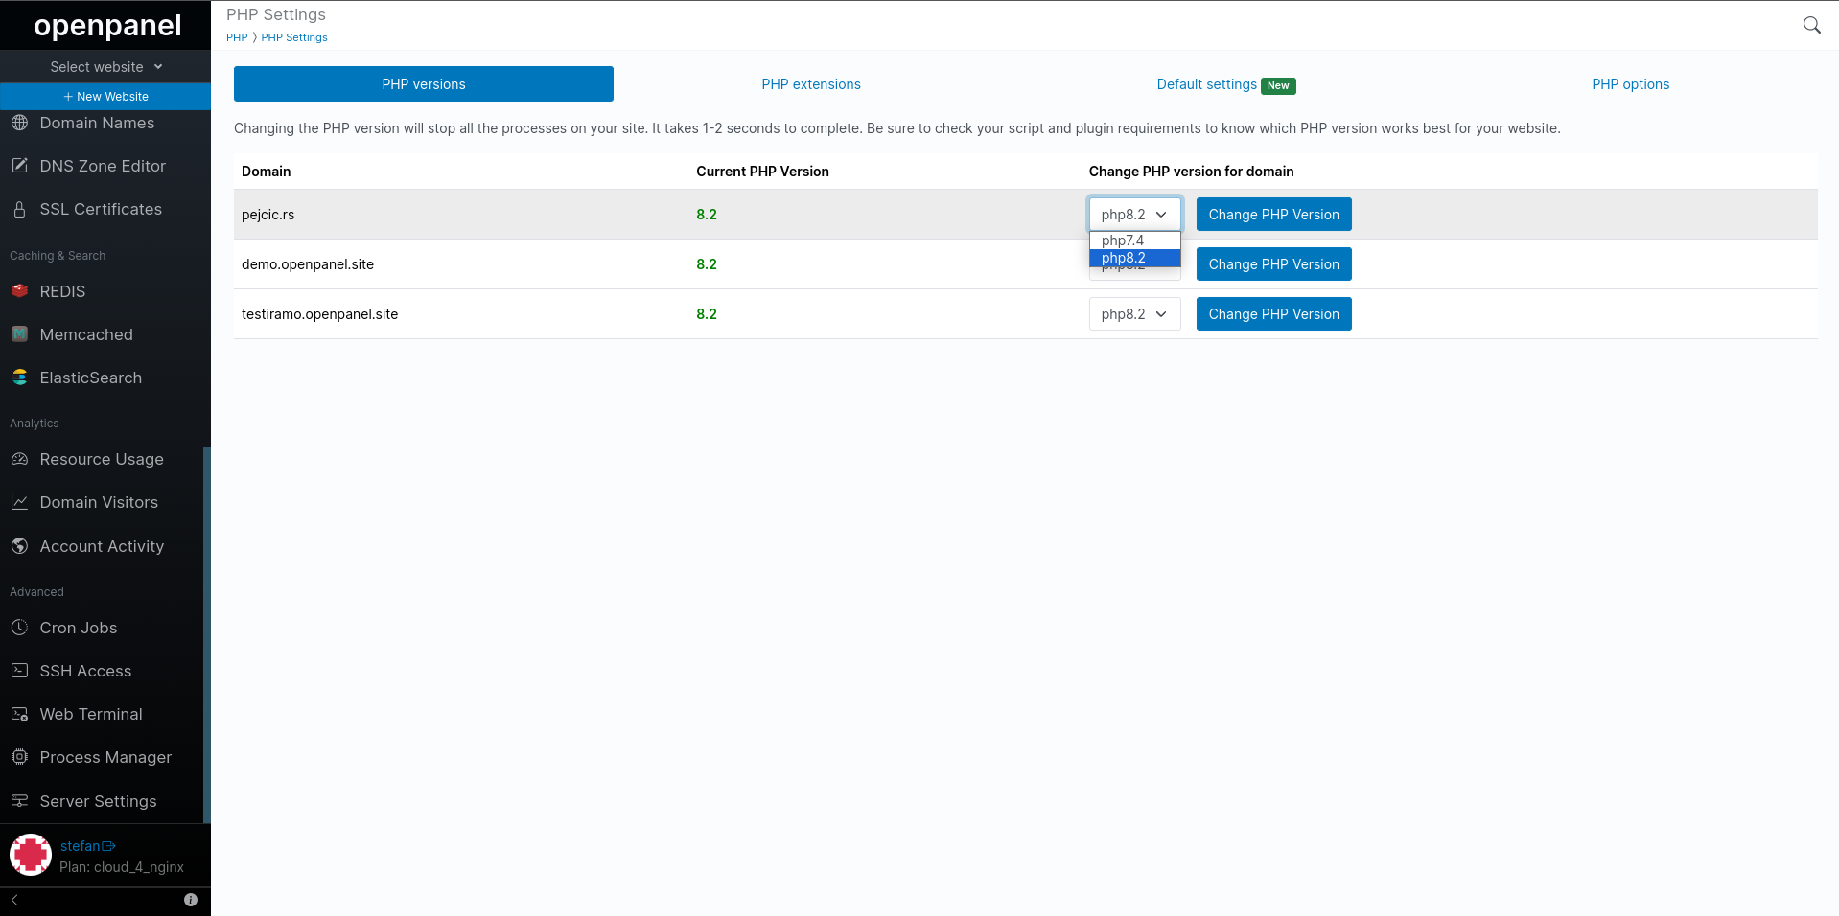
Task: Click the Process Manager chip icon
Action: [x=19, y=757]
